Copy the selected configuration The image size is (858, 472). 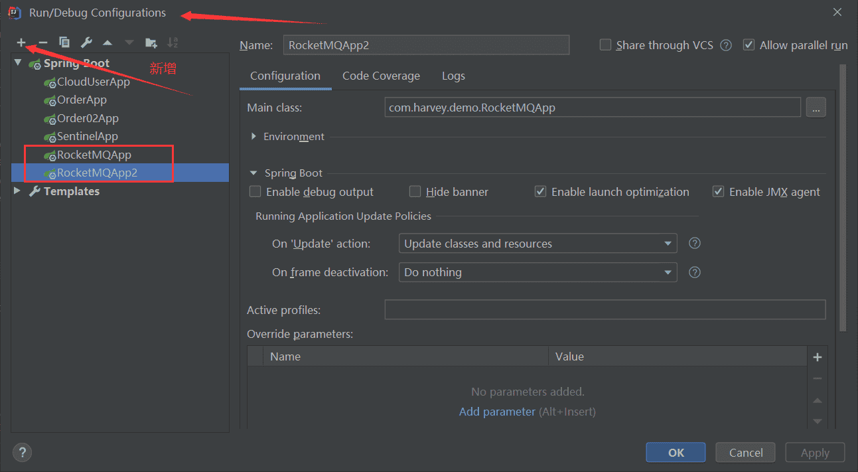(x=64, y=42)
